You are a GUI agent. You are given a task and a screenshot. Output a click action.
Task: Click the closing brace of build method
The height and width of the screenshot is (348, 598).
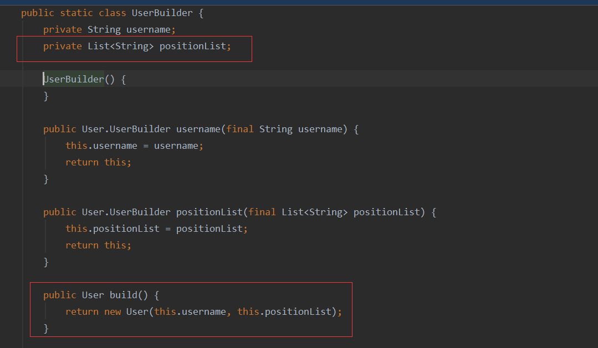[46, 328]
